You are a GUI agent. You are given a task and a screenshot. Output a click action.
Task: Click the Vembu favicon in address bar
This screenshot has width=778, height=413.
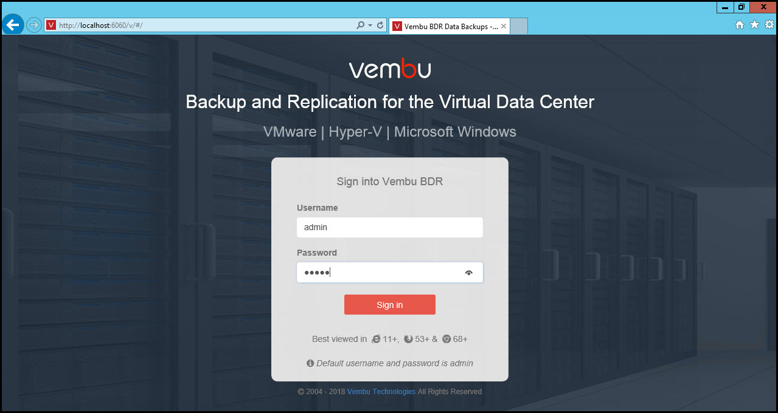tap(52, 26)
